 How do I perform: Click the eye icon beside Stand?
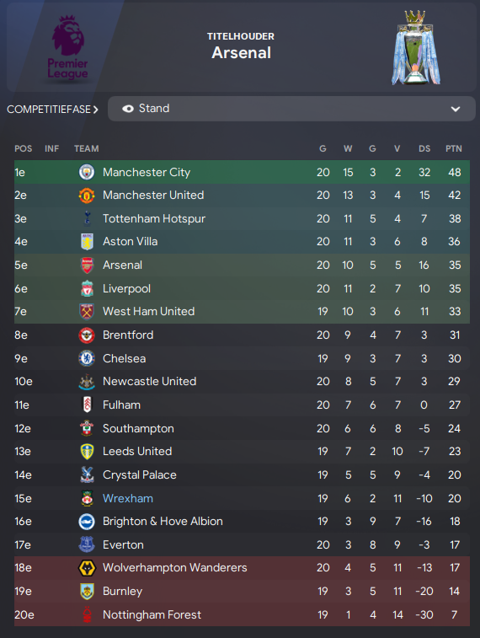point(128,109)
